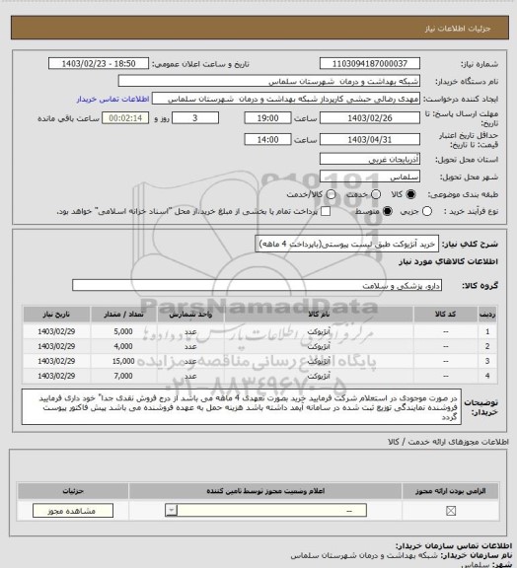This screenshot has height=568, width=517.
Task: Click the need date in row 2
Action: [56, 347]
